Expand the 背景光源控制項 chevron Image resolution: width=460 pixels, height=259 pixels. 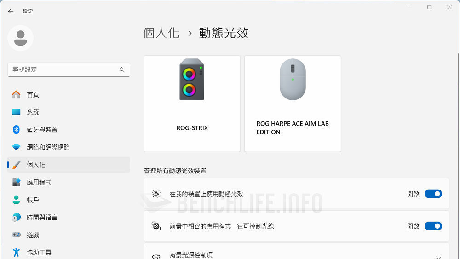pyautogui.click(x=438, y=257)
